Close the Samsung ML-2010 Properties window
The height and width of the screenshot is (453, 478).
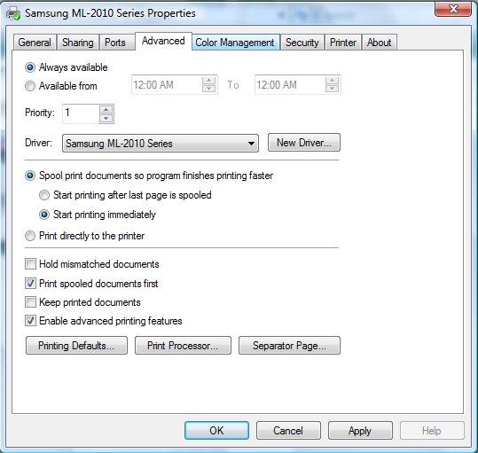click(x=452, y=9)
